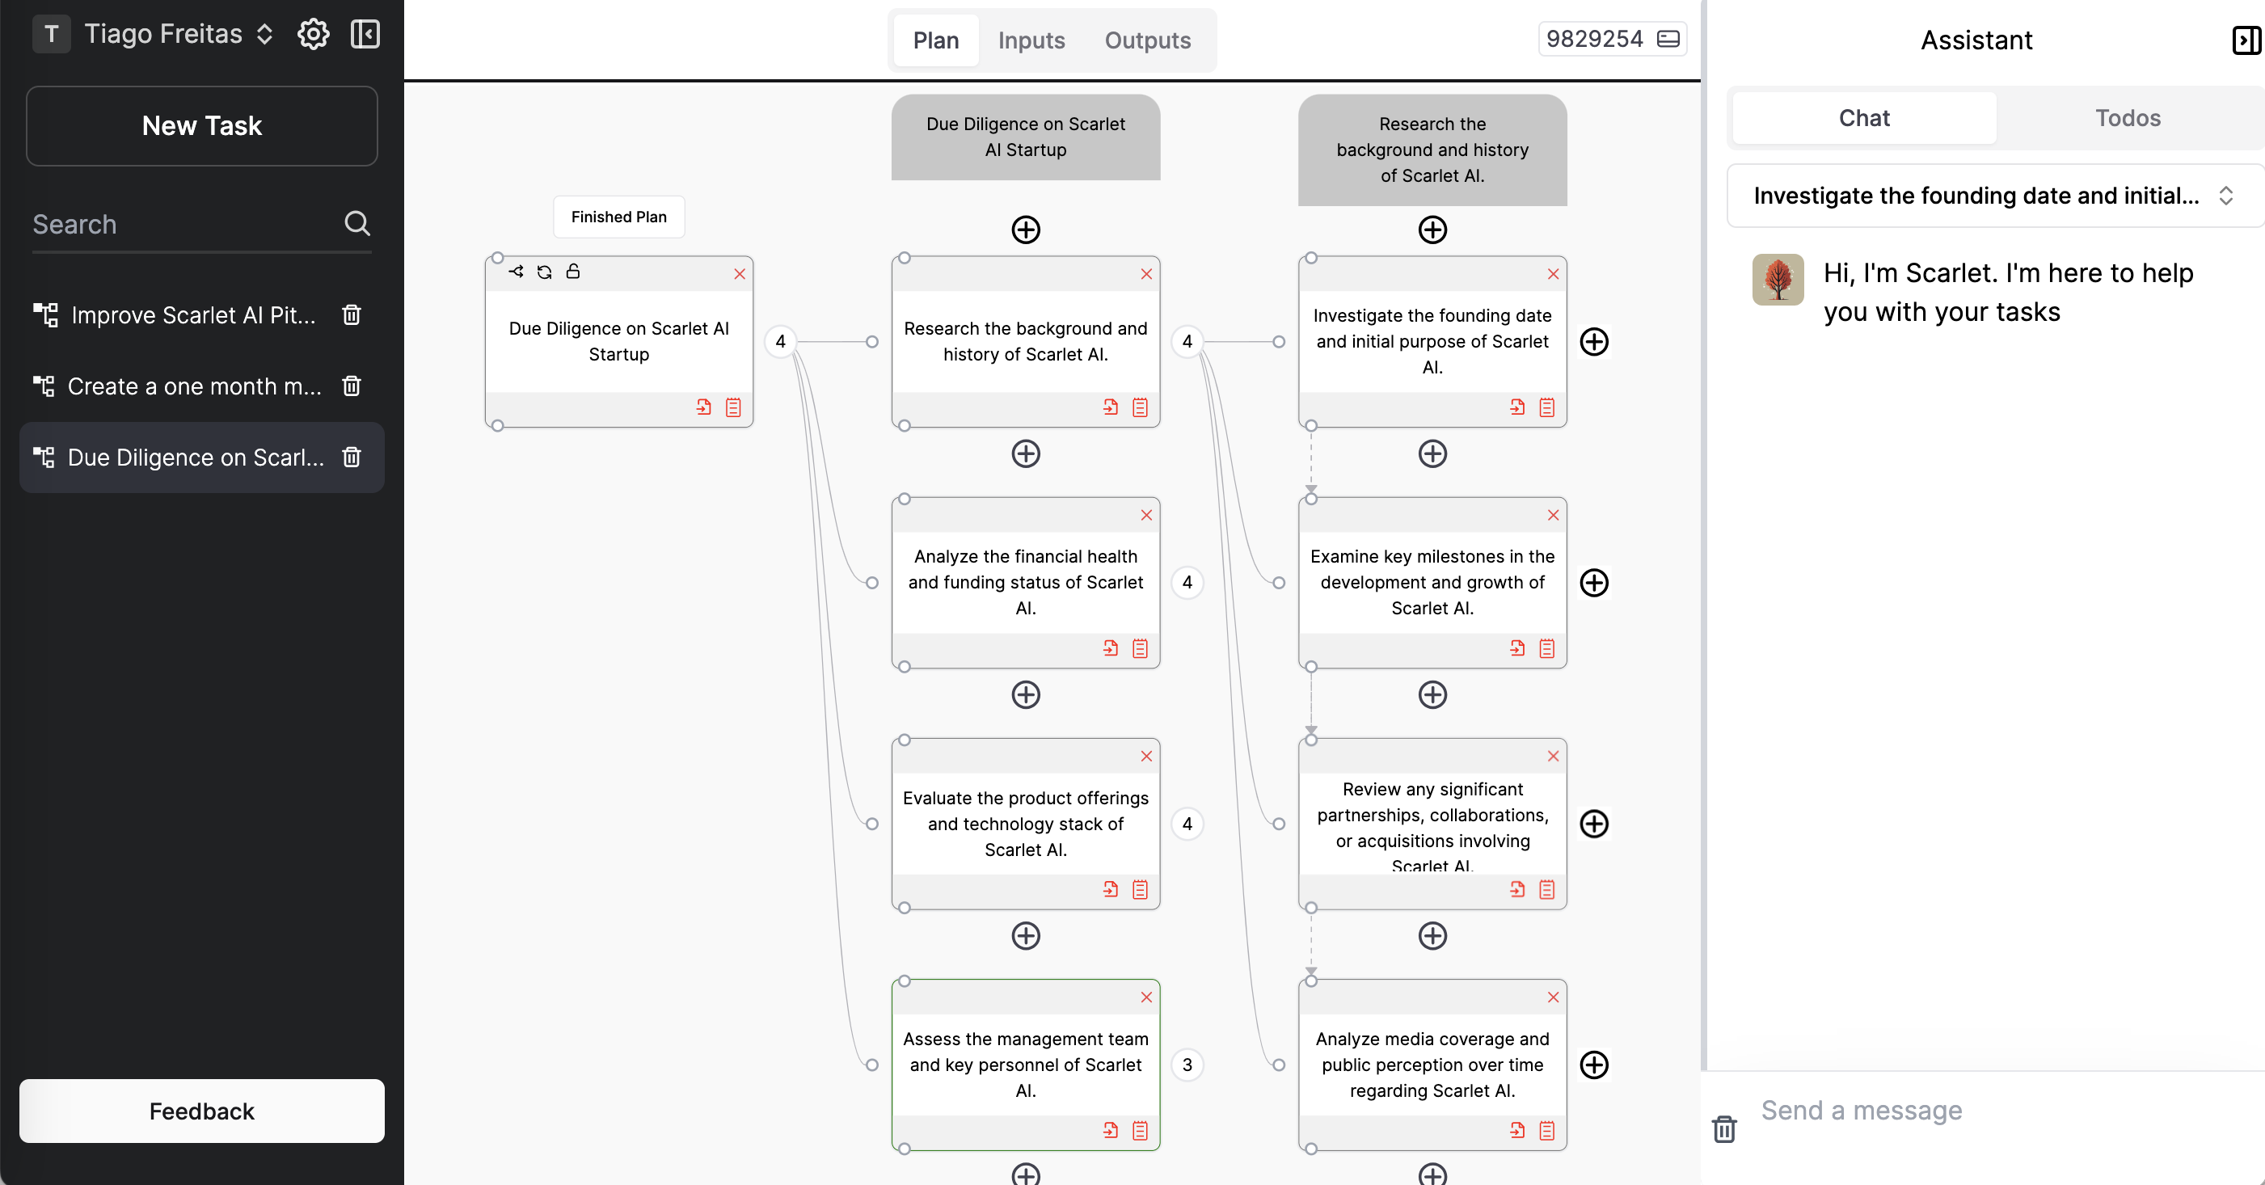Open the settings gear icon
This screenshot has width=2265, height=1185.
click(313, 34)
